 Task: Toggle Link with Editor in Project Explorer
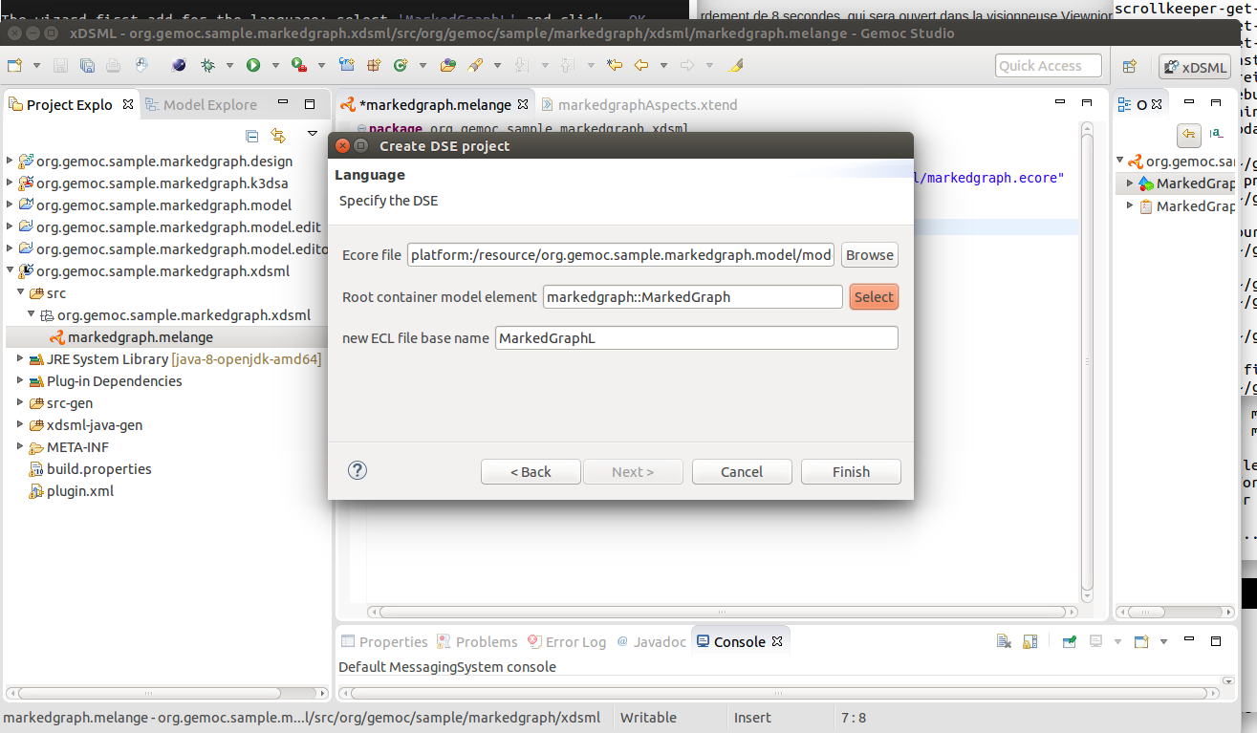tap(278, 135)
